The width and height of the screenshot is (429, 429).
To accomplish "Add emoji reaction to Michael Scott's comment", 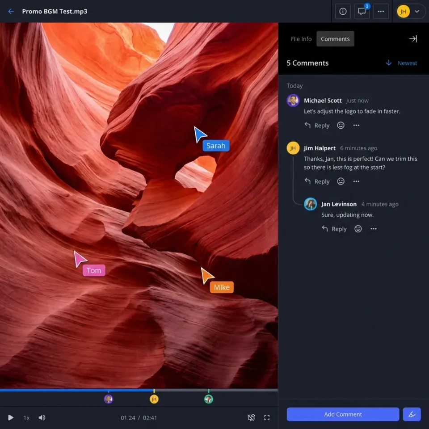I will click(x=341, y=126).
